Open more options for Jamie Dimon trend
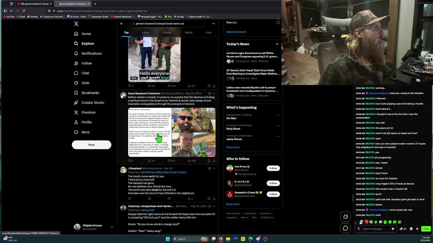Image resolution: width=433 pixels, height=243 pixels. tap(278, 136)
